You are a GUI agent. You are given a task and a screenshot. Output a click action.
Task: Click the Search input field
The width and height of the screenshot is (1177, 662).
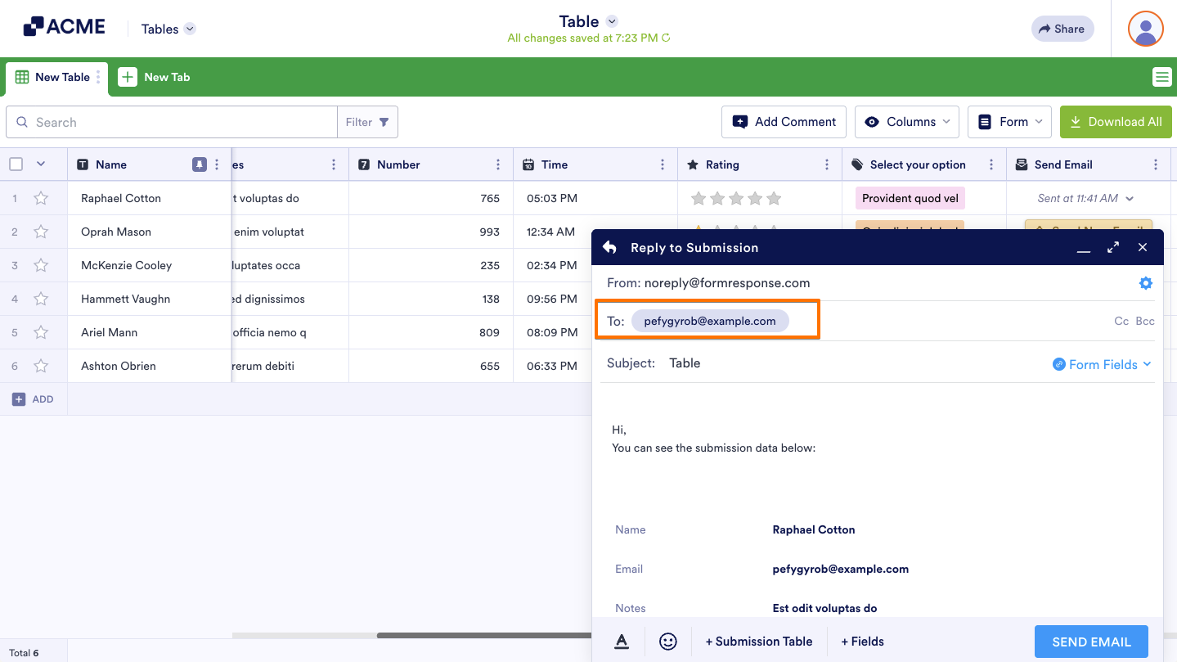(x=172, y=122)
